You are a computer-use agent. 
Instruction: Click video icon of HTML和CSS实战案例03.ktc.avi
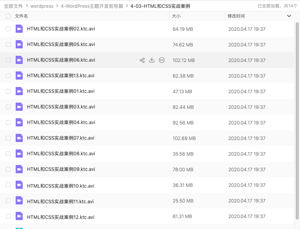[19, 107]
